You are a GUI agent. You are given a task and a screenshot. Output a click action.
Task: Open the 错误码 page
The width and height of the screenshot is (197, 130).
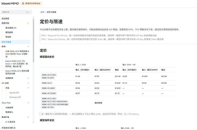8,37
